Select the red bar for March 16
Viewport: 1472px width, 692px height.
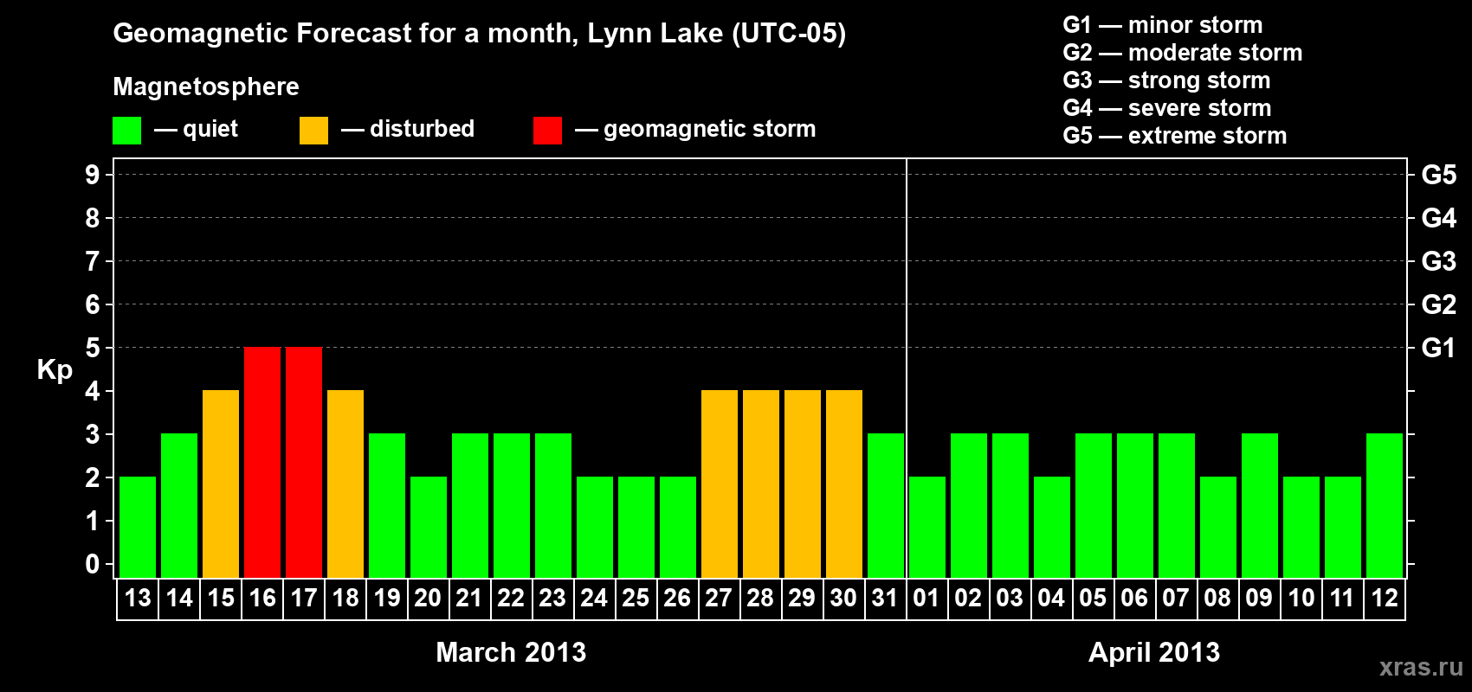pyautogui.click(x=262, y=462)
